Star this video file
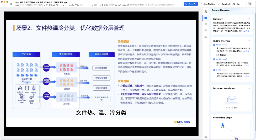256x140 pixels. 236,4
